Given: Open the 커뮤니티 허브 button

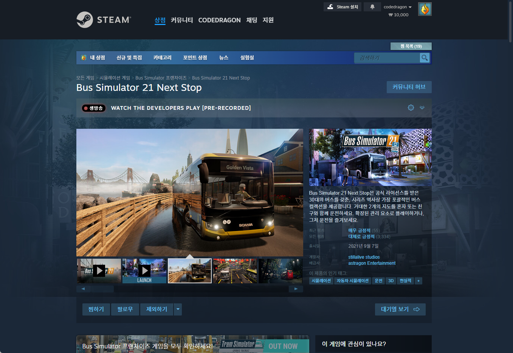Looking at the screenshot, I should tap(409, 87).
